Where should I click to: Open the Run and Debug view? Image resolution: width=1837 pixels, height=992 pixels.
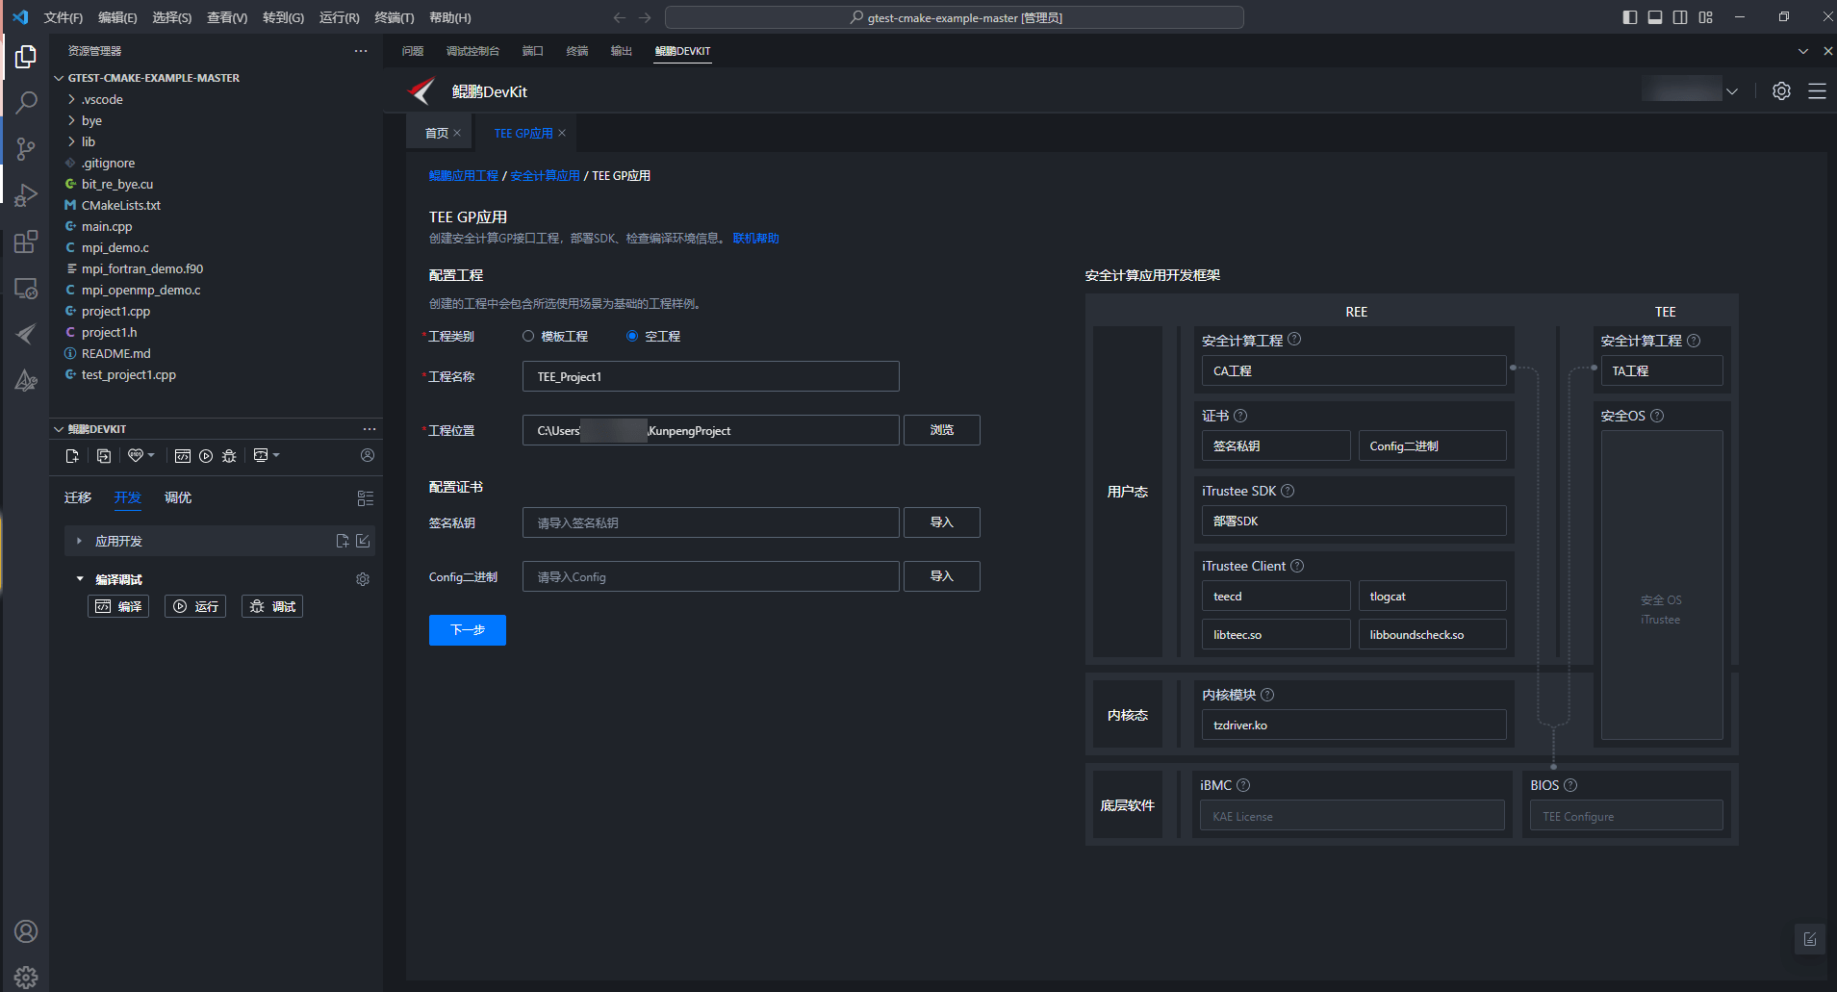[x=26, y=194]
